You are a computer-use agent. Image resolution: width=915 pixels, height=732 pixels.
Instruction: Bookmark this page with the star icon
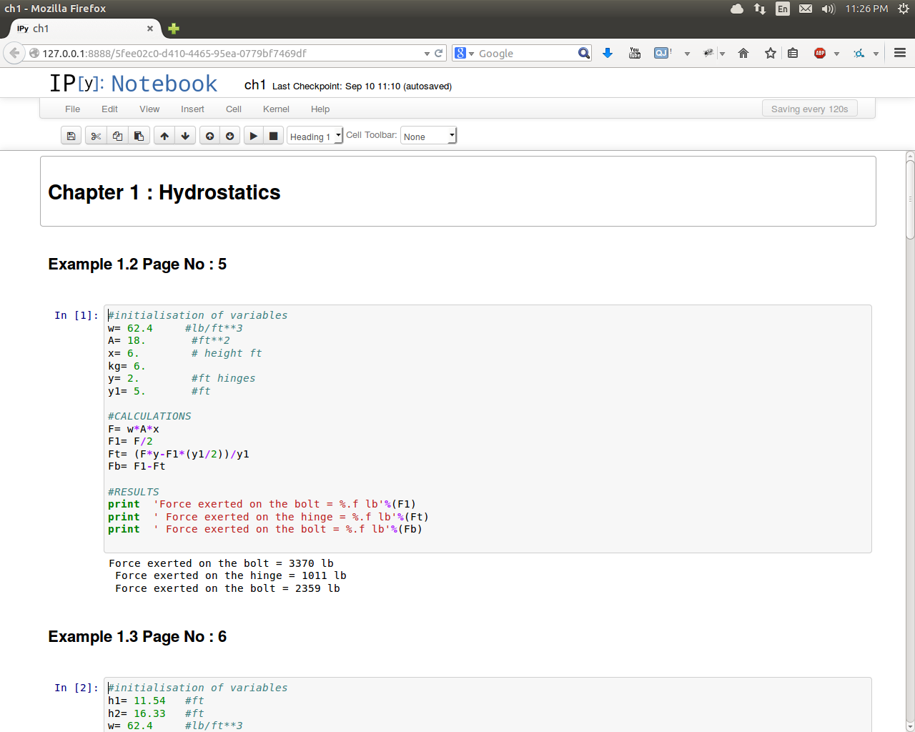pyautogui.click(x=770, y=54)
